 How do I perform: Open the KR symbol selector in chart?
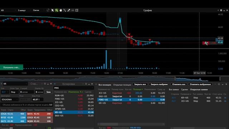click(x=8, y=10)
